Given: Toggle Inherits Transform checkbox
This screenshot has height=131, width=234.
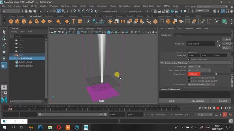Looking at the screenshot, I should click(x=189, y=59).
